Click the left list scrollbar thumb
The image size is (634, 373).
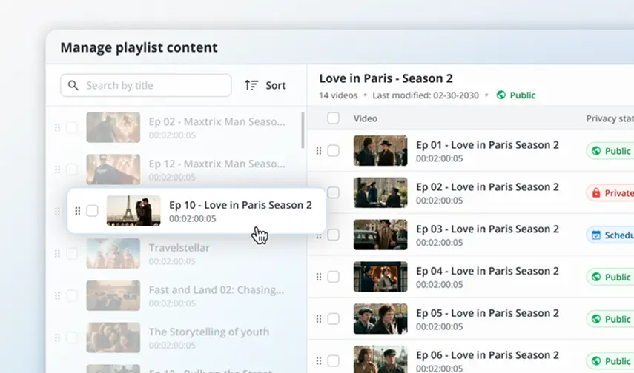pyautogui.click(x=303, y=131)
